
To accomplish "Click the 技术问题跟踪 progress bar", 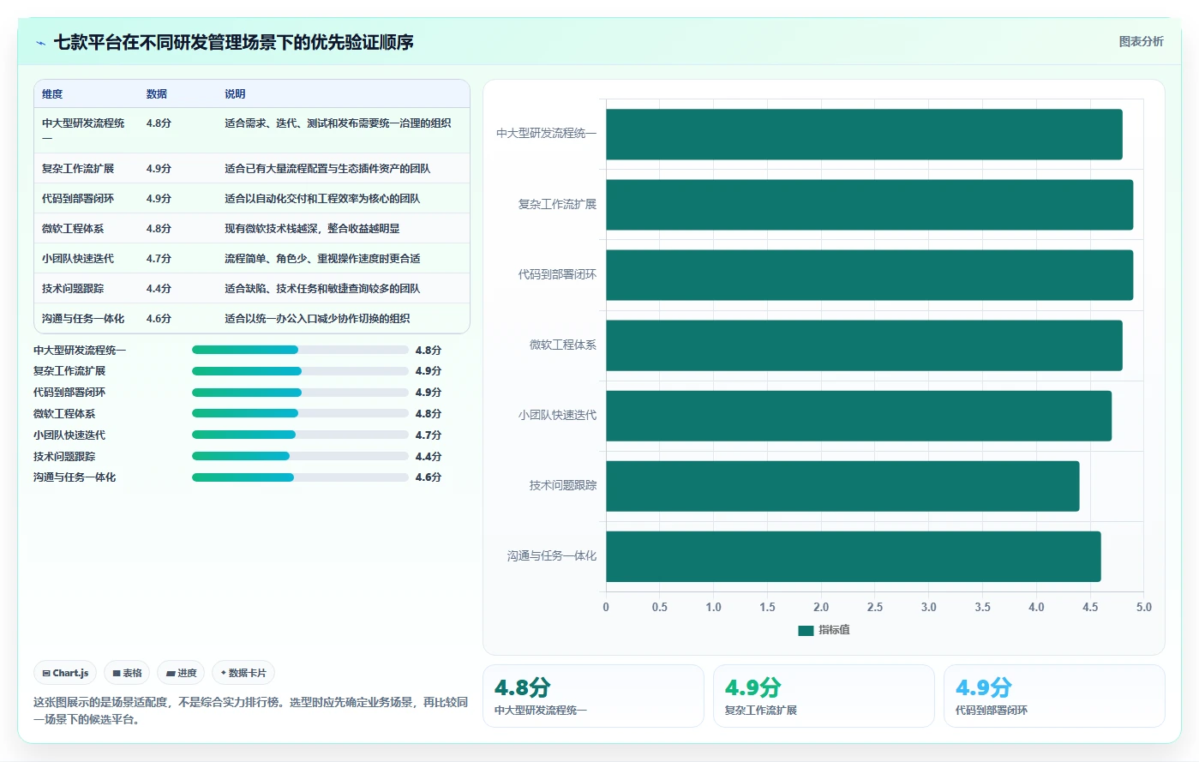I will point(300,456).
